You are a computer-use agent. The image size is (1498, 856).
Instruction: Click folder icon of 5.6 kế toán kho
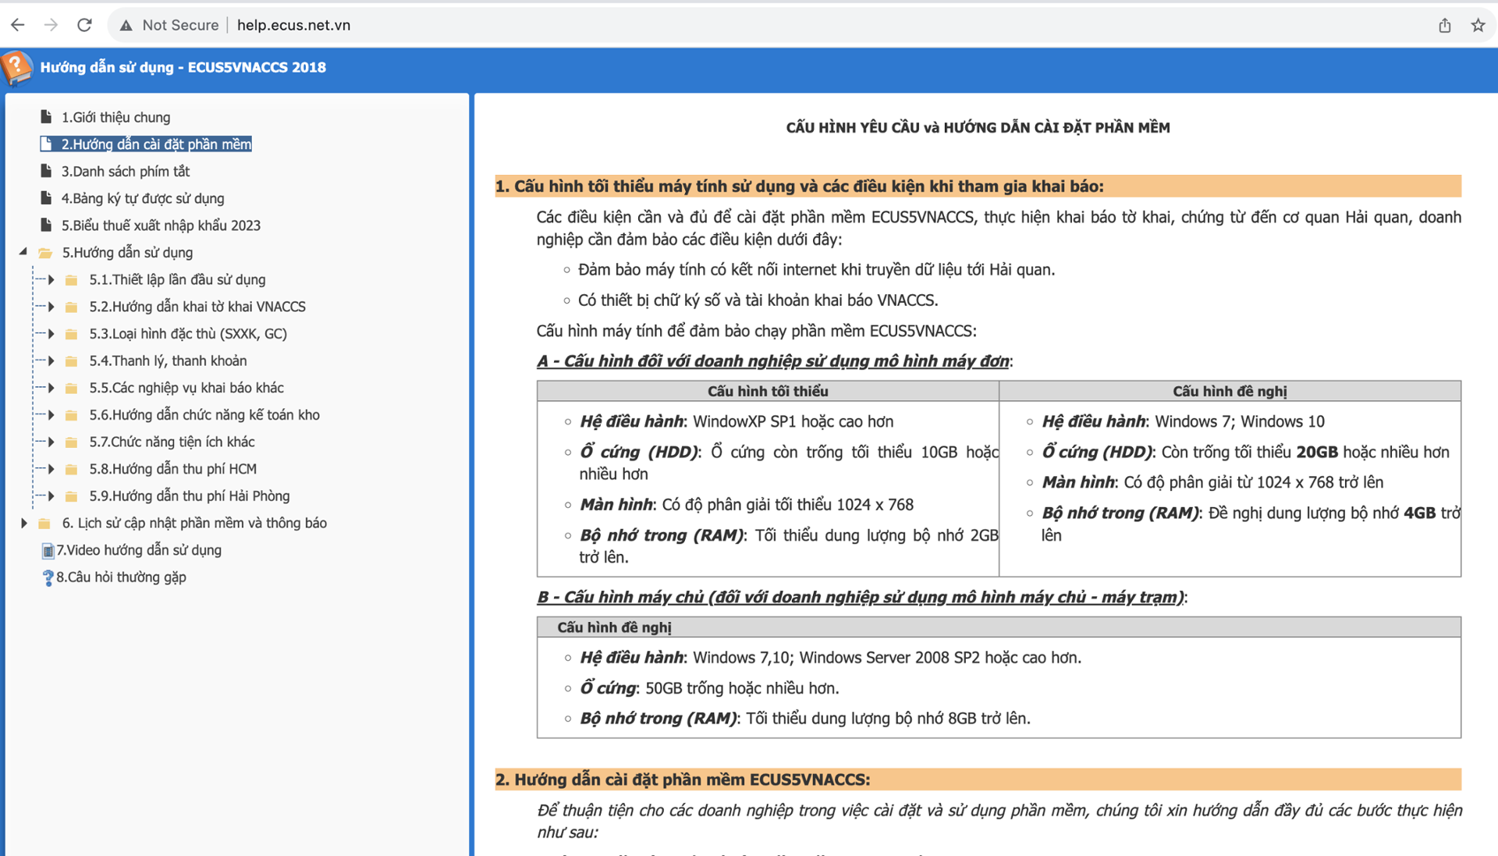(x=71, y=415)
